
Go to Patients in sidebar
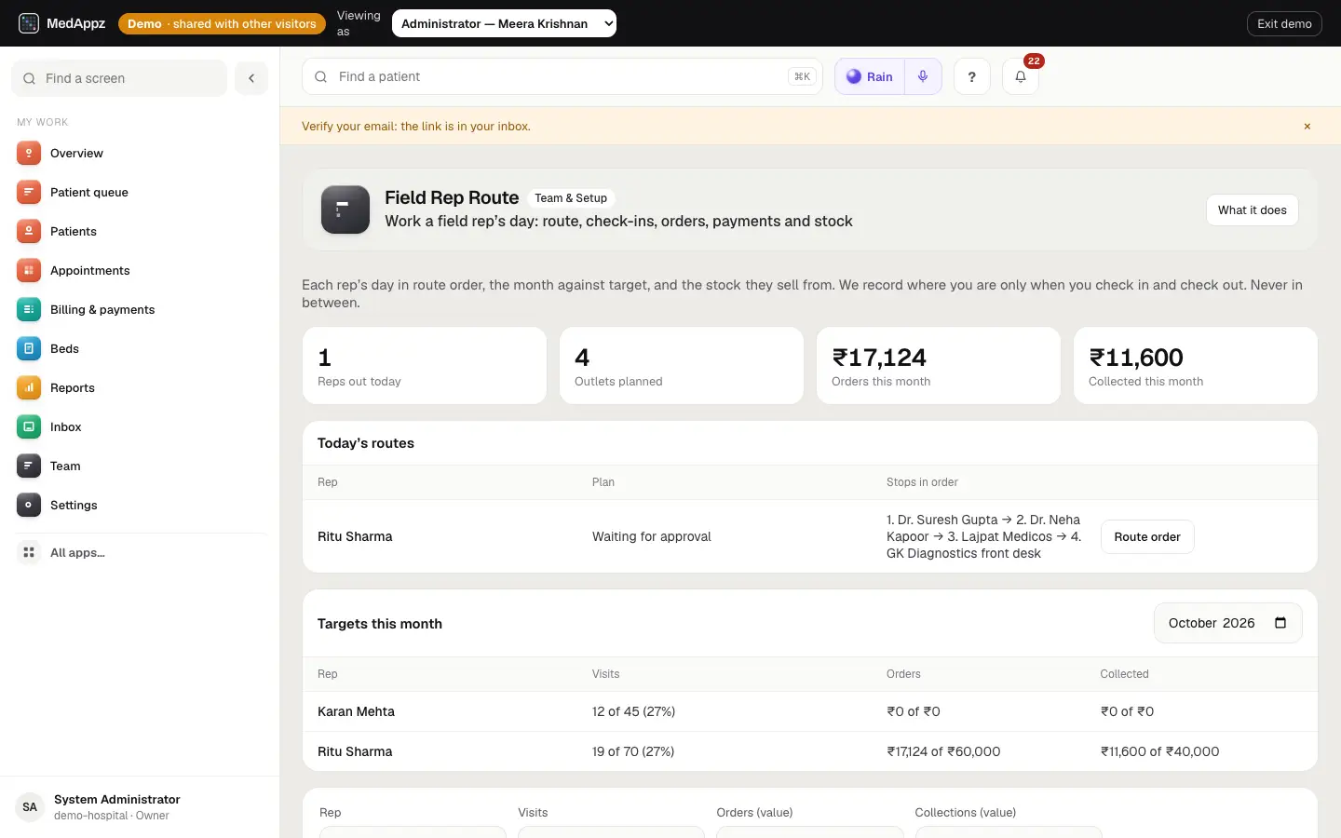[x=140, y=231]
